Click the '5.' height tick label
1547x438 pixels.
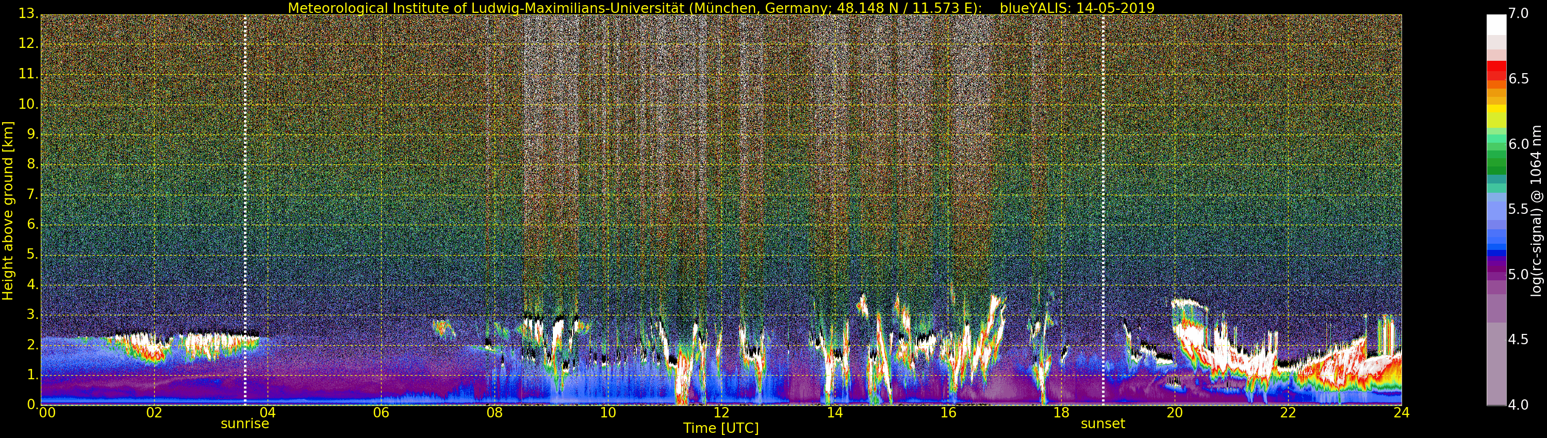(x=32, y=255)
